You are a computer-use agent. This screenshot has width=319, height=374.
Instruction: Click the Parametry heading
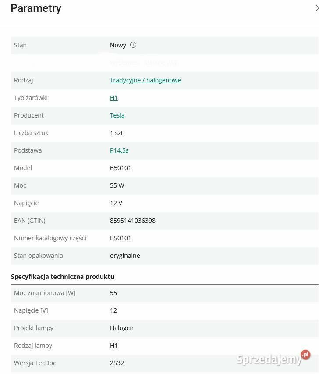pyautogui.click(x=36, y=8)
